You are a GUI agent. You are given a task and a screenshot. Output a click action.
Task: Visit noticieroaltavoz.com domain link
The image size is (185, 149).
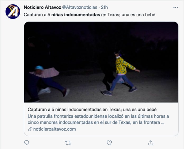point(54,129)
